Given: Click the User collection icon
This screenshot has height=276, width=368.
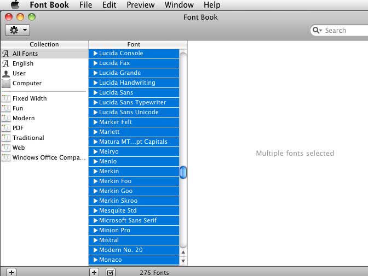Looking at the screenshot, I should pyautogui.click(x=6, y=74).
